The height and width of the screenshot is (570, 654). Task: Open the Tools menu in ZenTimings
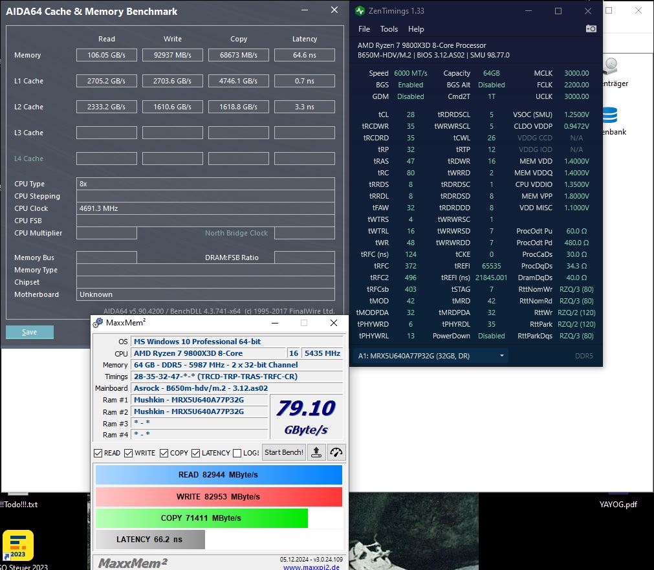(x=389, y=29)
